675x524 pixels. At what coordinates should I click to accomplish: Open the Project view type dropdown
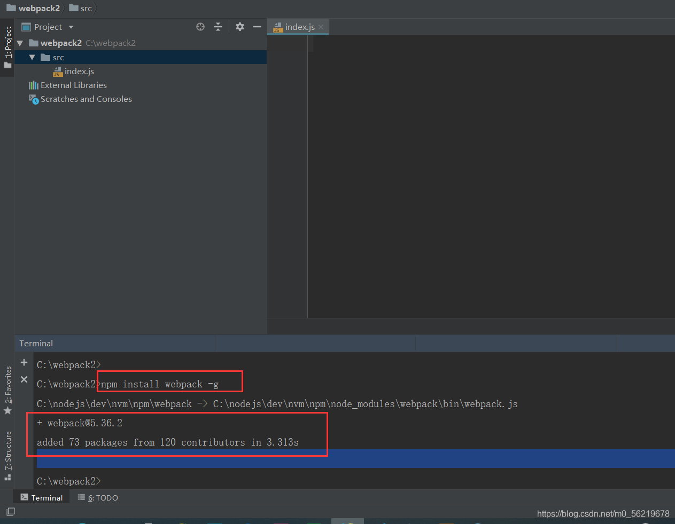70,27
